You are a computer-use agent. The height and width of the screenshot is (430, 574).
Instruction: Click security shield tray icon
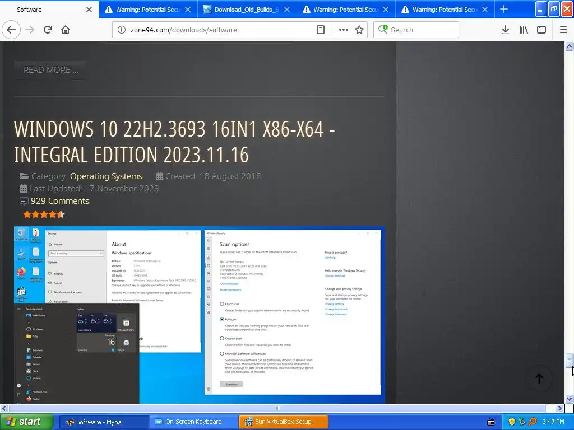click(512, 422)
